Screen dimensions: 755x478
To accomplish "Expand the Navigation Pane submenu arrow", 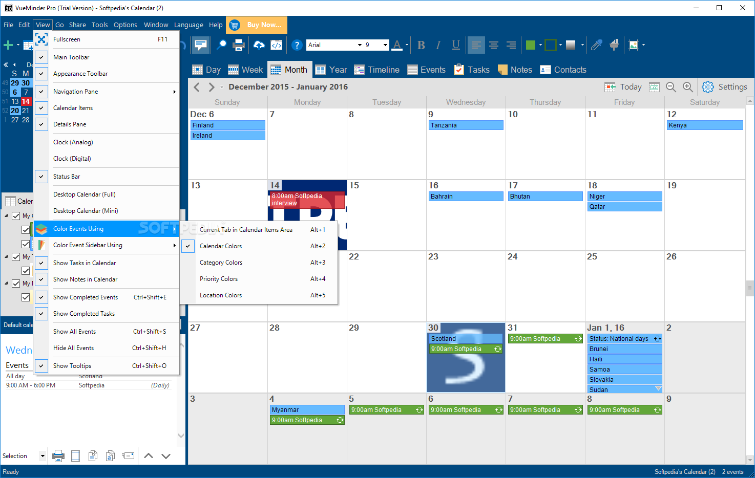I will point(174,92).
